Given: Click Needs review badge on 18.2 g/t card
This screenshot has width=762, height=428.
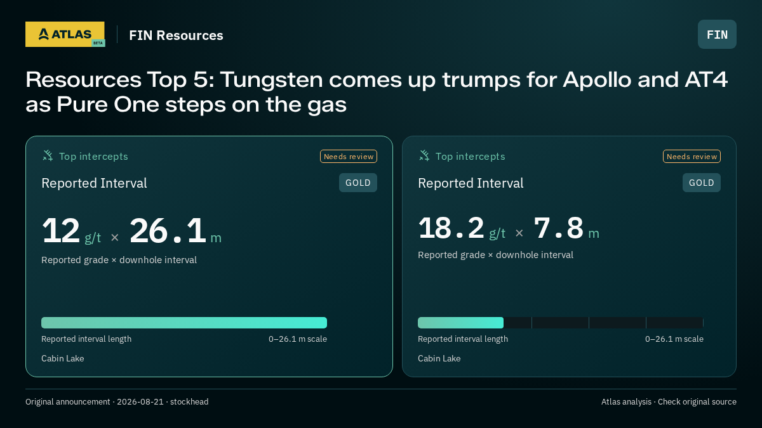Looking at the screenshot, I should click(x=692, y=157).
